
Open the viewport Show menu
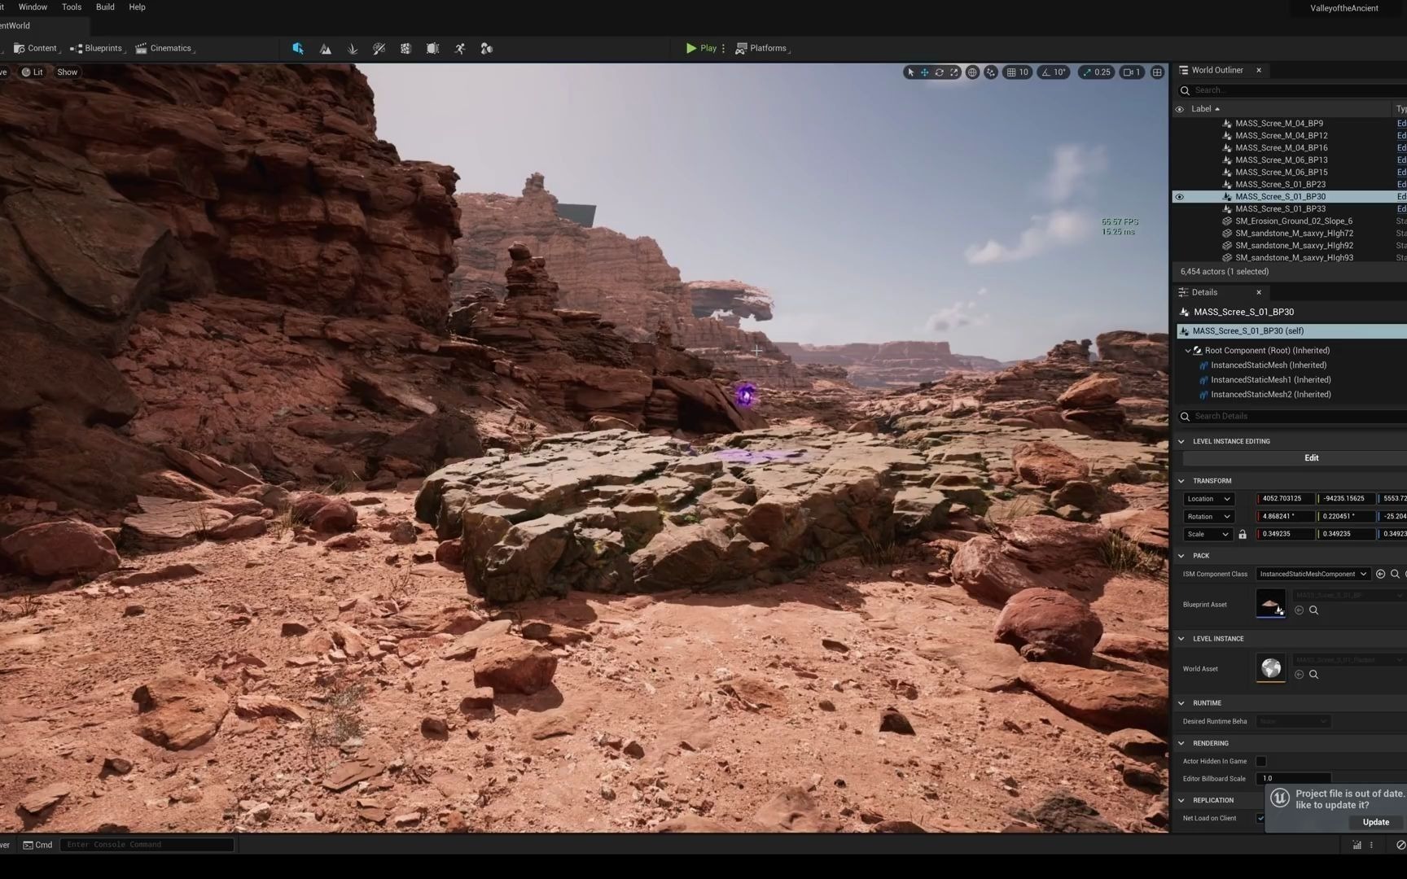pyautogui.click(x=68, y=72)
